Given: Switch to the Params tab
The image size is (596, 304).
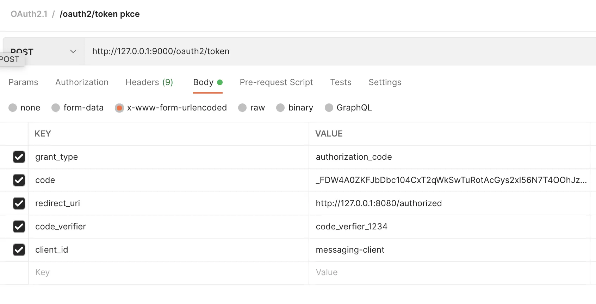Looking at the screenshot, I should 23,82.
